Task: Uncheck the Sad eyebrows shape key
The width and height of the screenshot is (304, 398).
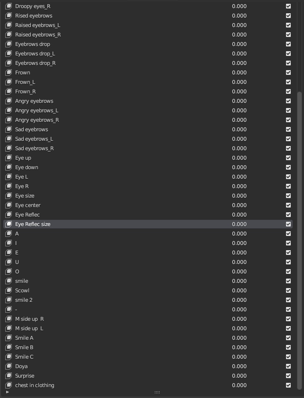Action: coord(288,129)
